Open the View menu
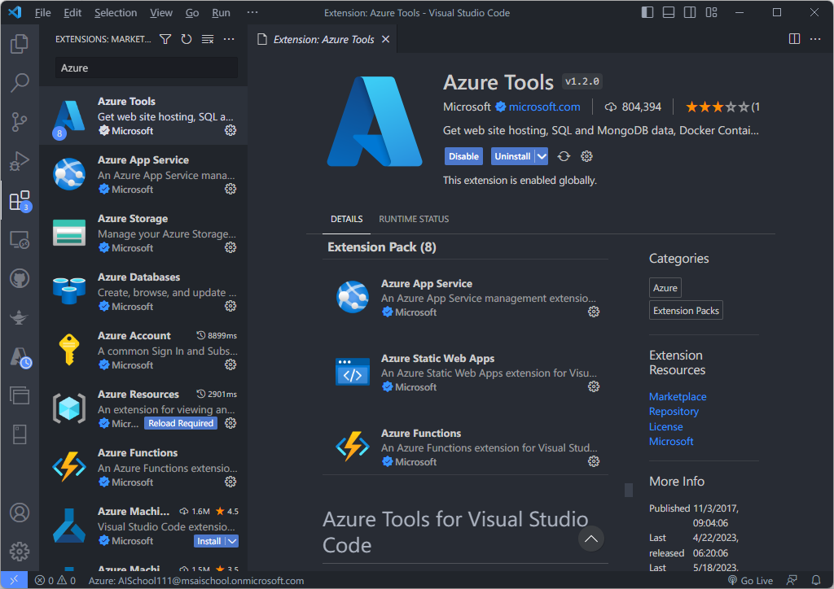 pos(160,13)
